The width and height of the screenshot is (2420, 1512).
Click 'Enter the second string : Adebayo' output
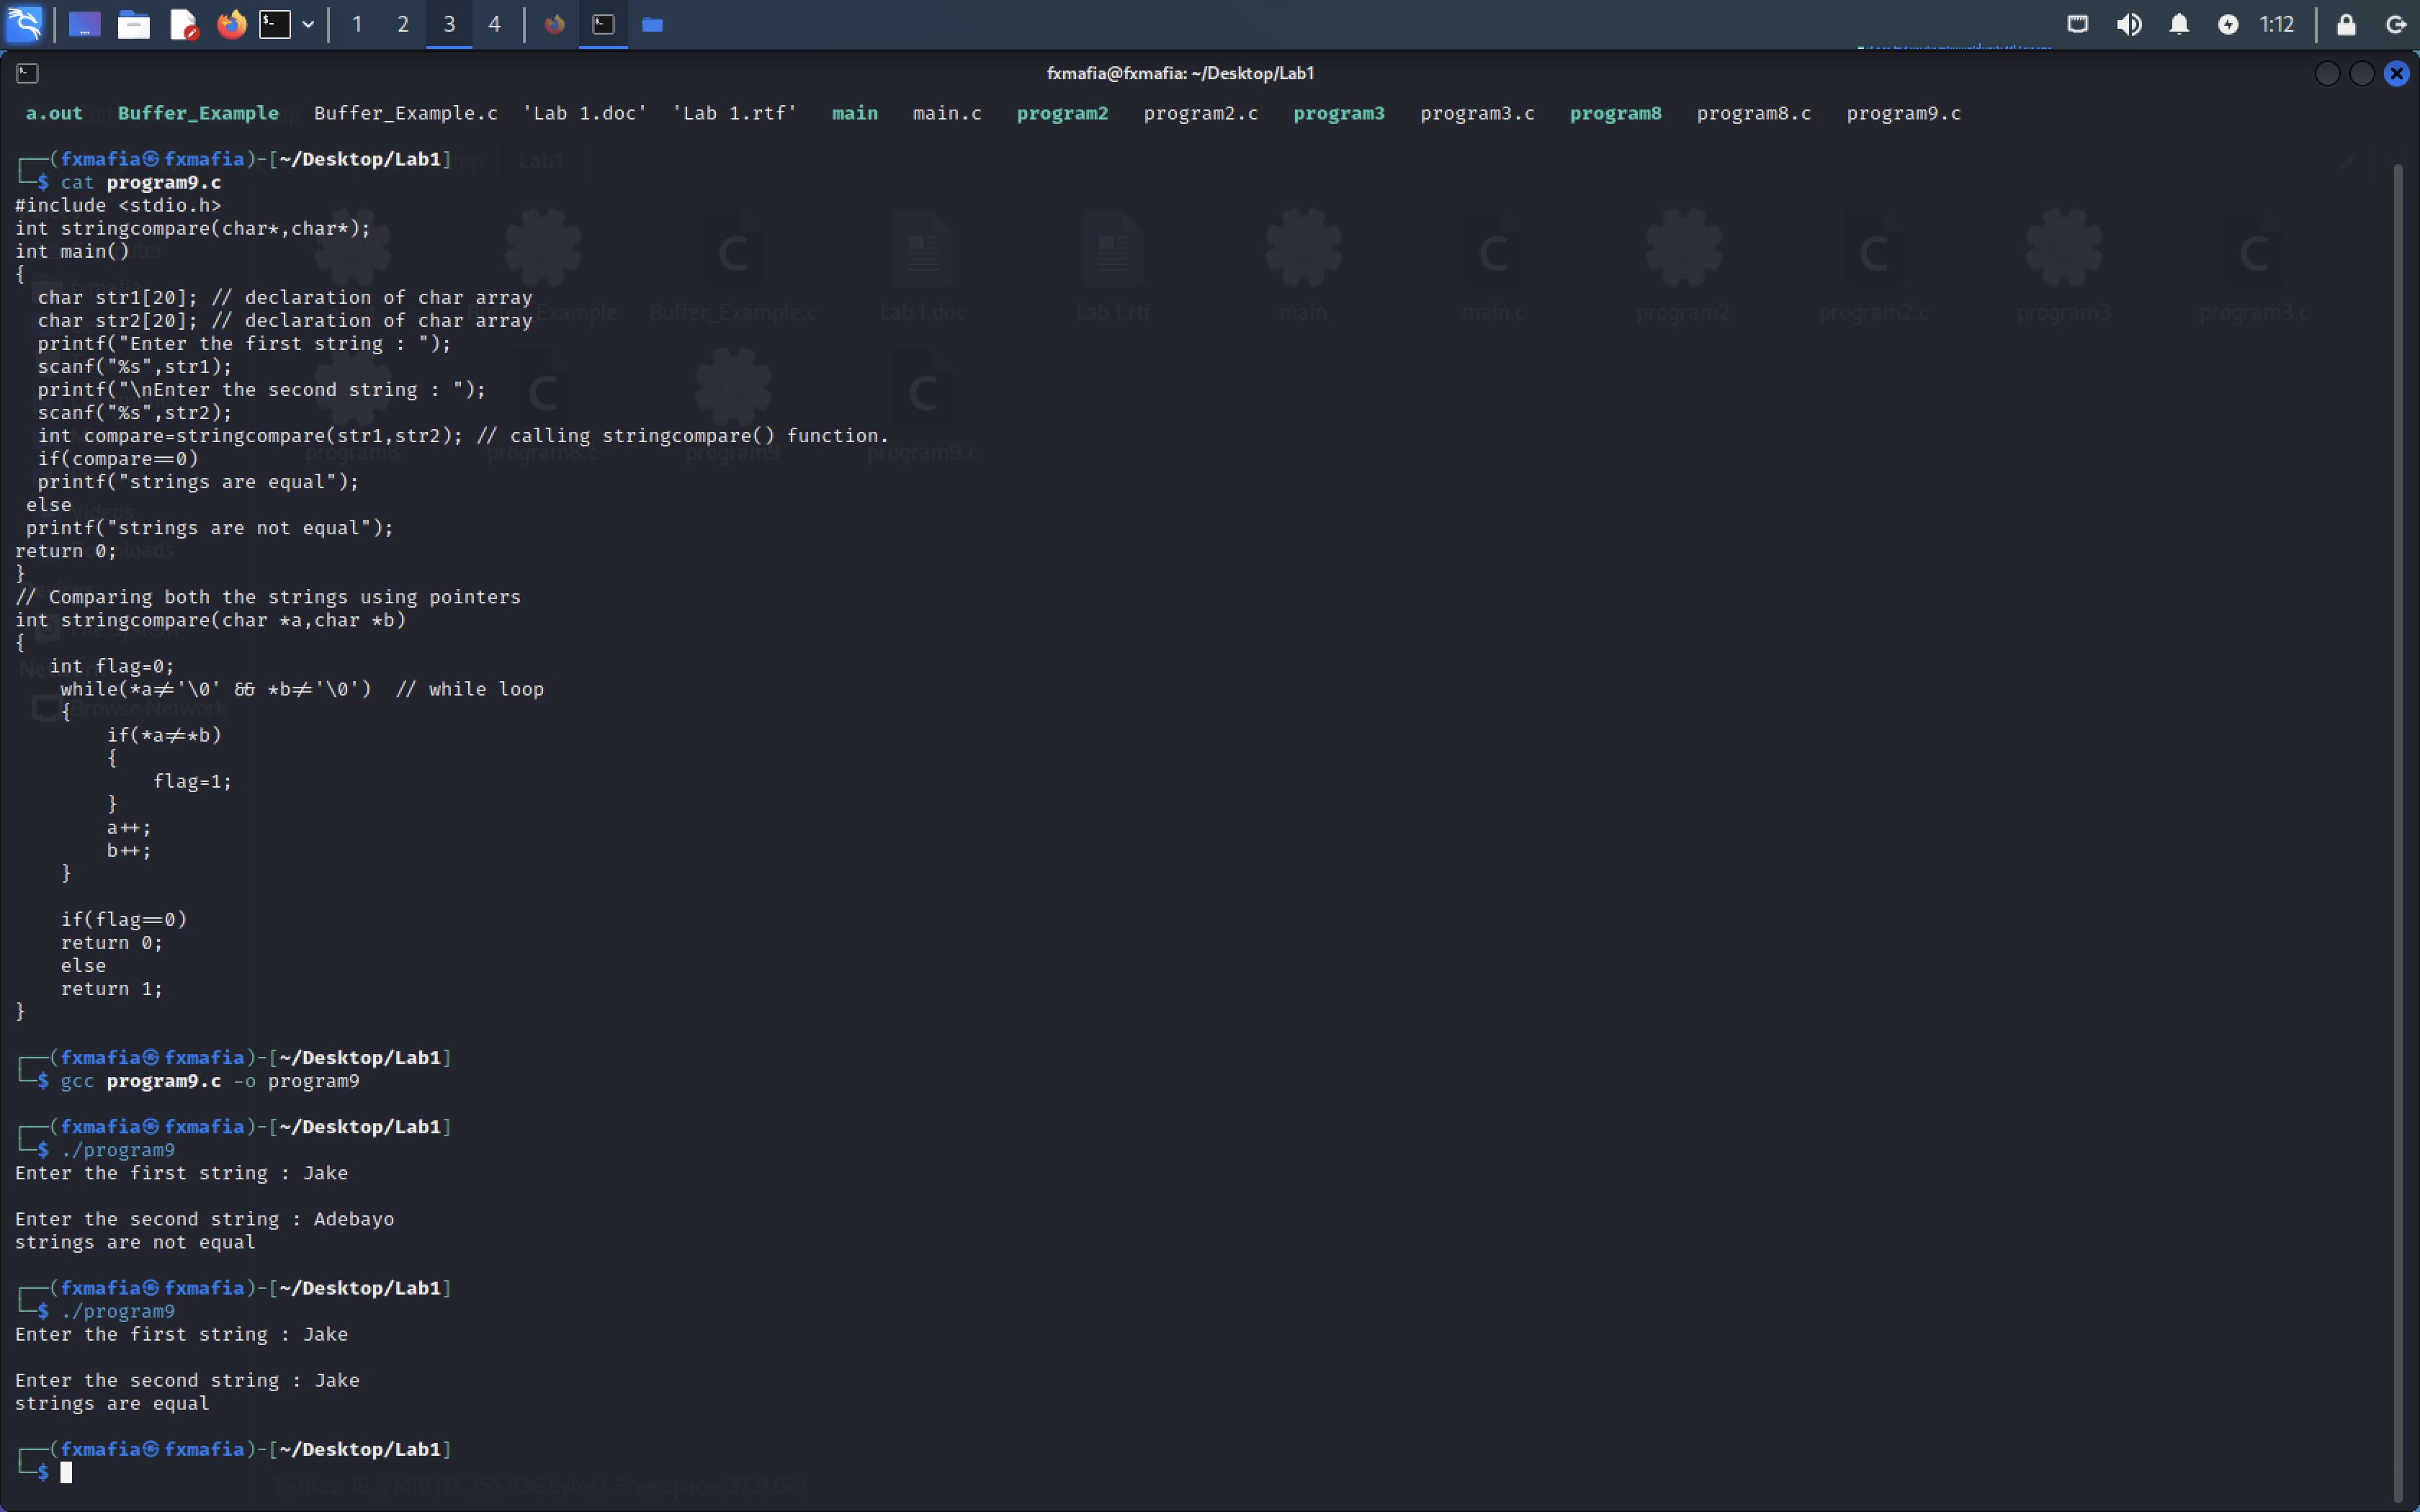coord(205,1219)
